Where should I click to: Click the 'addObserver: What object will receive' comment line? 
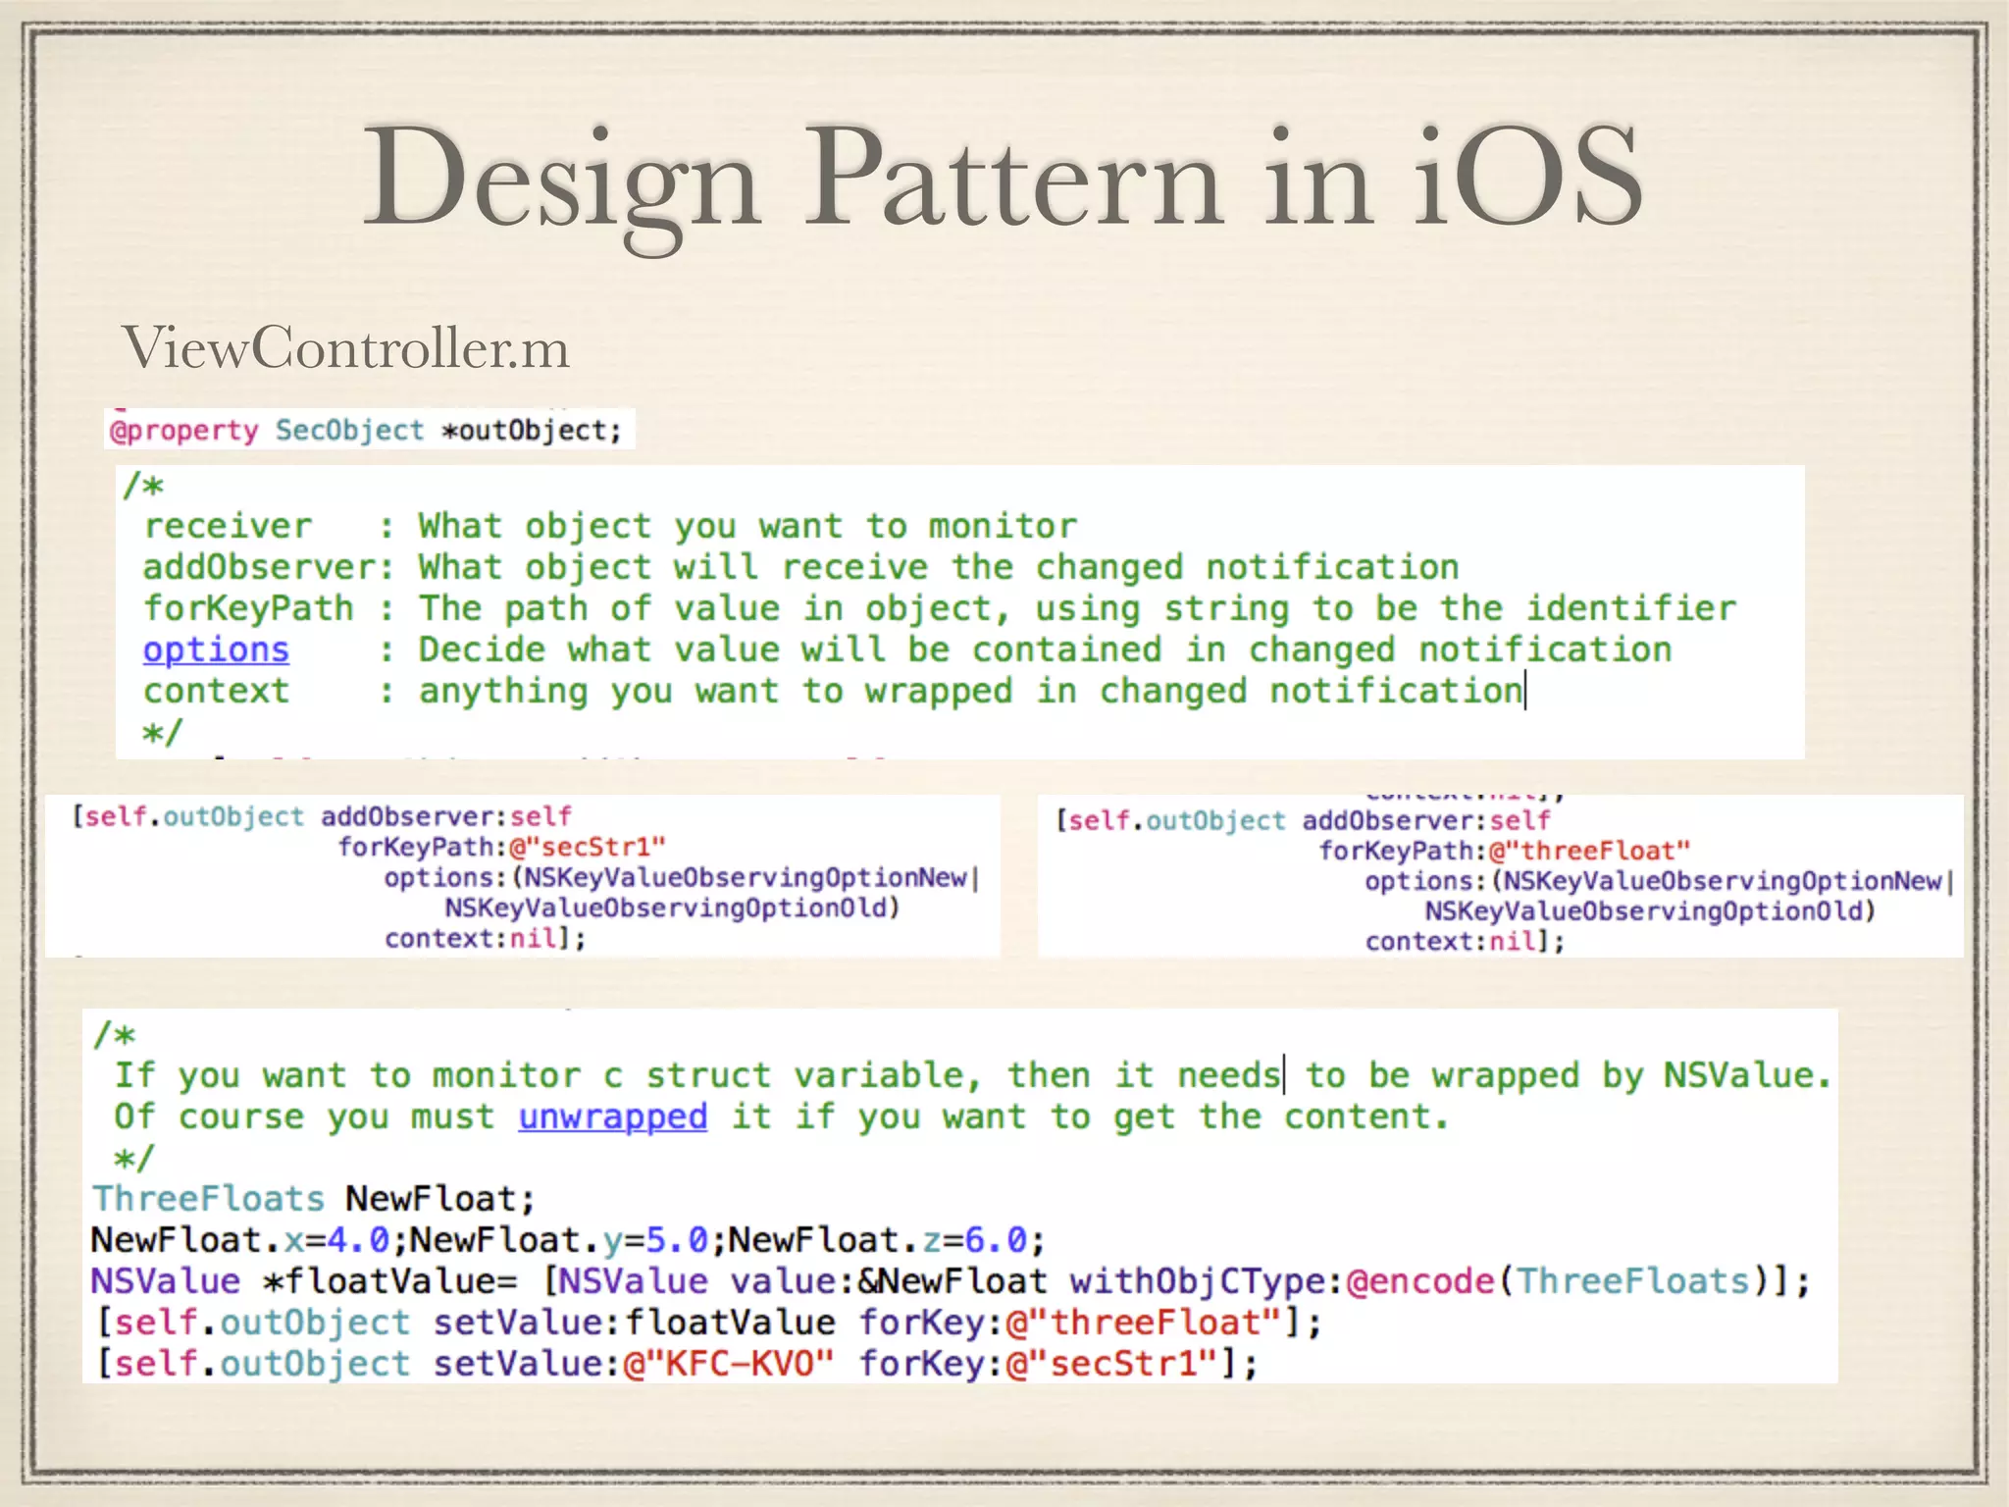[800, 567]
